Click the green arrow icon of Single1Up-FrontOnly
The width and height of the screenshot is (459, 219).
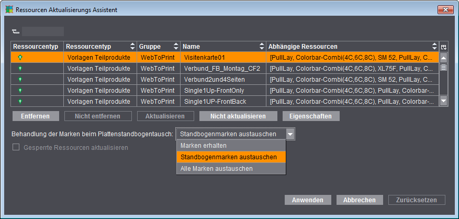pos(20,90)
